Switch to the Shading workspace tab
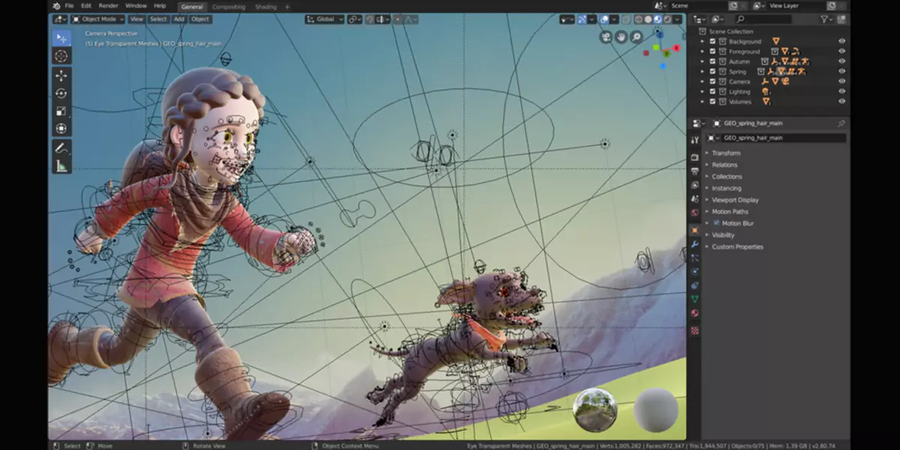The image size is (900, 450). (x=265, y=7)
